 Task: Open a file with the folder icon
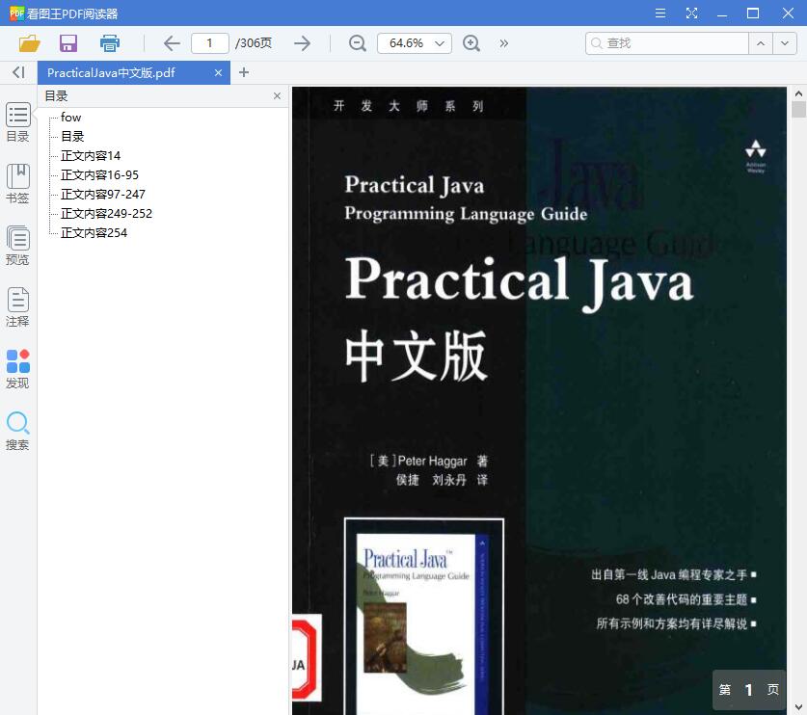29,43
